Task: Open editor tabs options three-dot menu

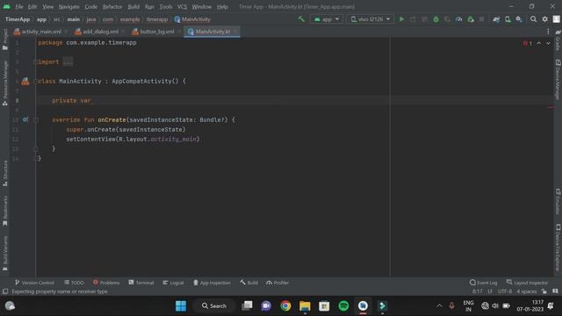Action: (548, 32)
